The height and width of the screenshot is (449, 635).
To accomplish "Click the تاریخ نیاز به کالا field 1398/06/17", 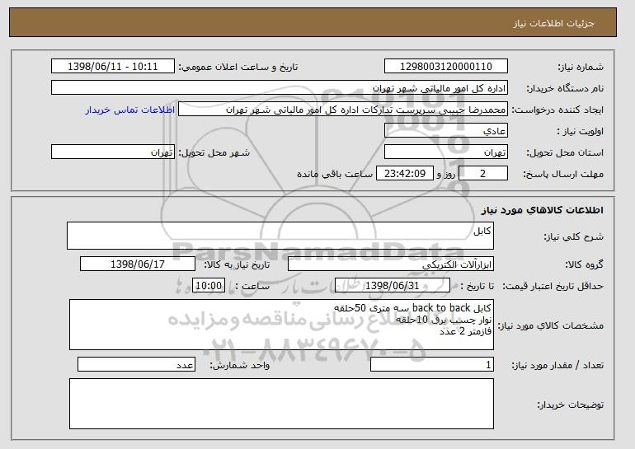I will click(x=138, y=264).
